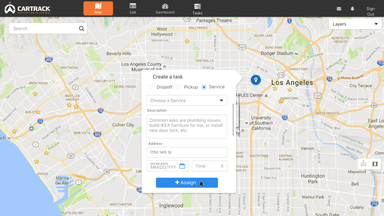Clear time with the X icon
Screen dimensions: 384x216
(x=222, y=166)
